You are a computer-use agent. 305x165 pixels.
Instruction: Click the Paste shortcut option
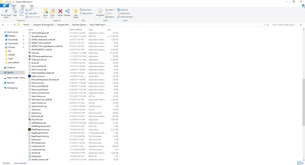(33, 17)
